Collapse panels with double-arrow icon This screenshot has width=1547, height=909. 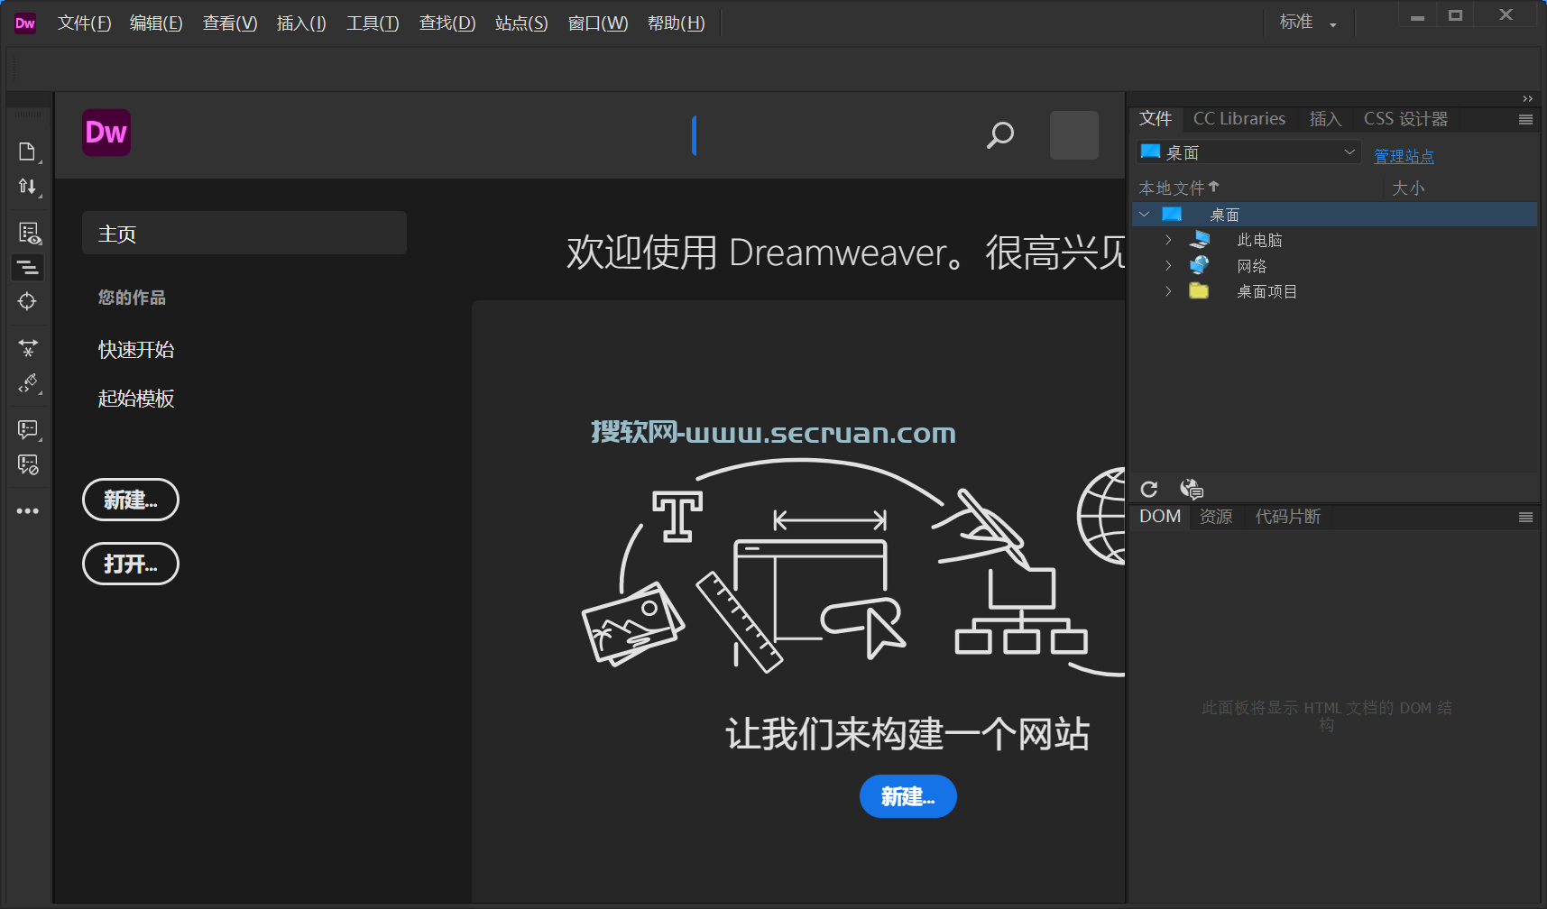point(1527,99)
